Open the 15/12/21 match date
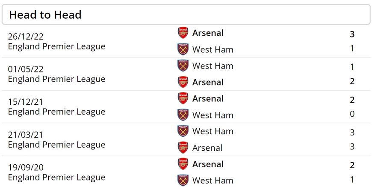 pyautogui.click(x=26, y=102)
